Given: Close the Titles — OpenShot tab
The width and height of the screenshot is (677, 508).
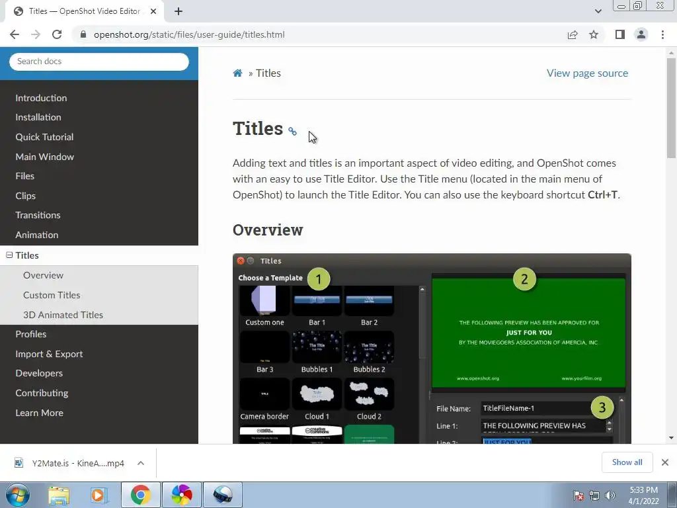Looking at the screenshot, I should [153, 11].
